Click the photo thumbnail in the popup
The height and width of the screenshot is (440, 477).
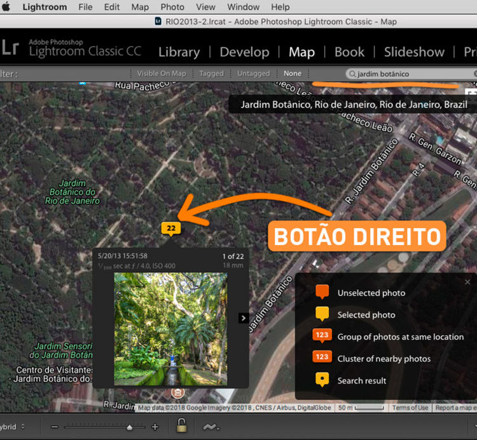(170, 329)
